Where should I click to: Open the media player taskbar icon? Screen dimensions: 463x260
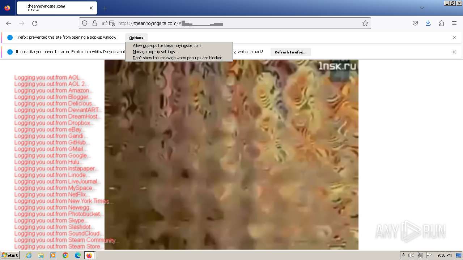[x=53, y=255]
